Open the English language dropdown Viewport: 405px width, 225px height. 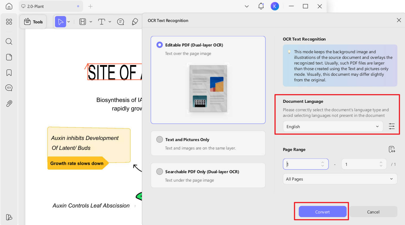333,126
